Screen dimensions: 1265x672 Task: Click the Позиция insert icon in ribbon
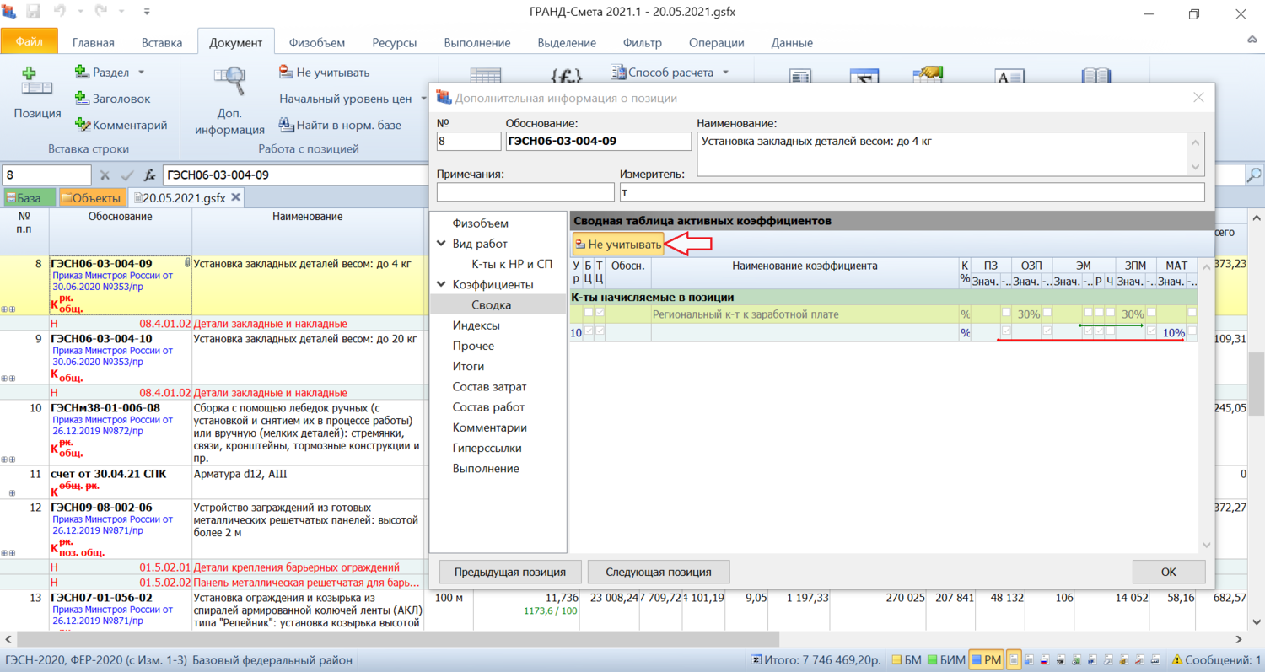point(36,80)
